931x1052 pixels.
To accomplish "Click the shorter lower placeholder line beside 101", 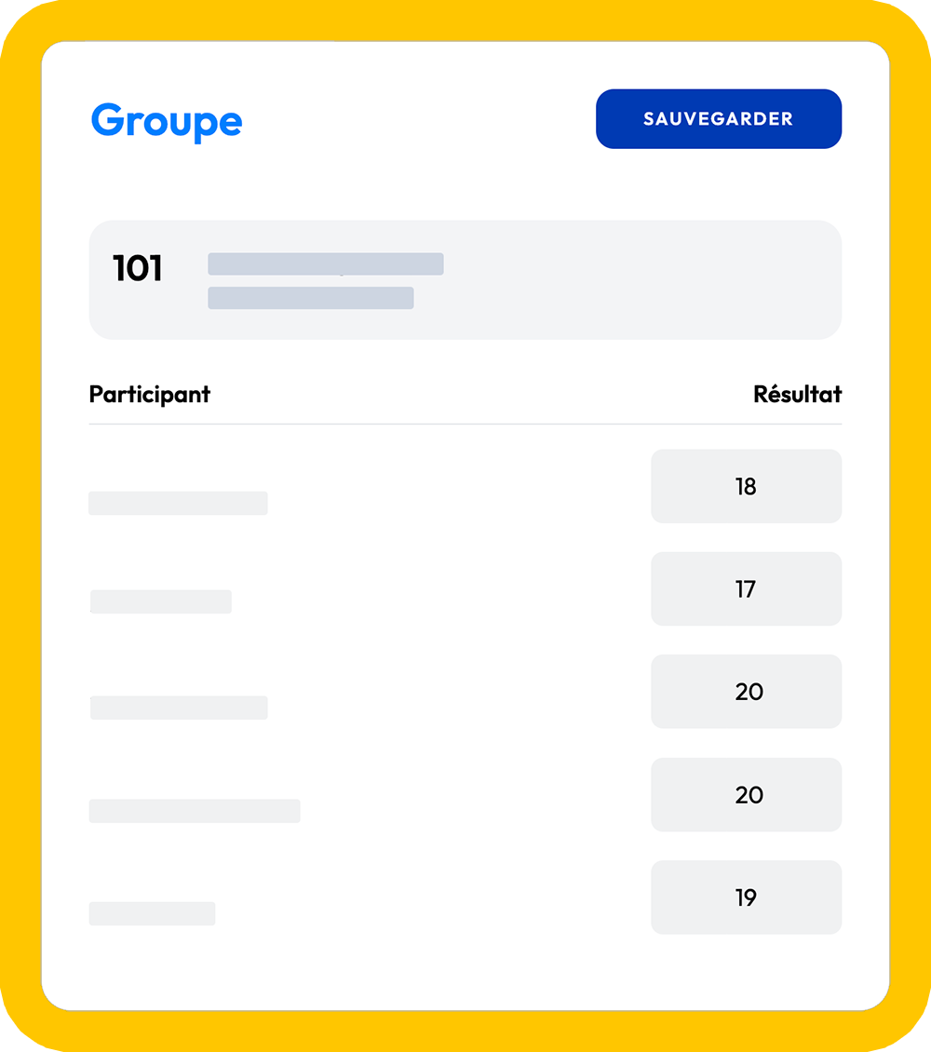I will (x=310, y=298).
